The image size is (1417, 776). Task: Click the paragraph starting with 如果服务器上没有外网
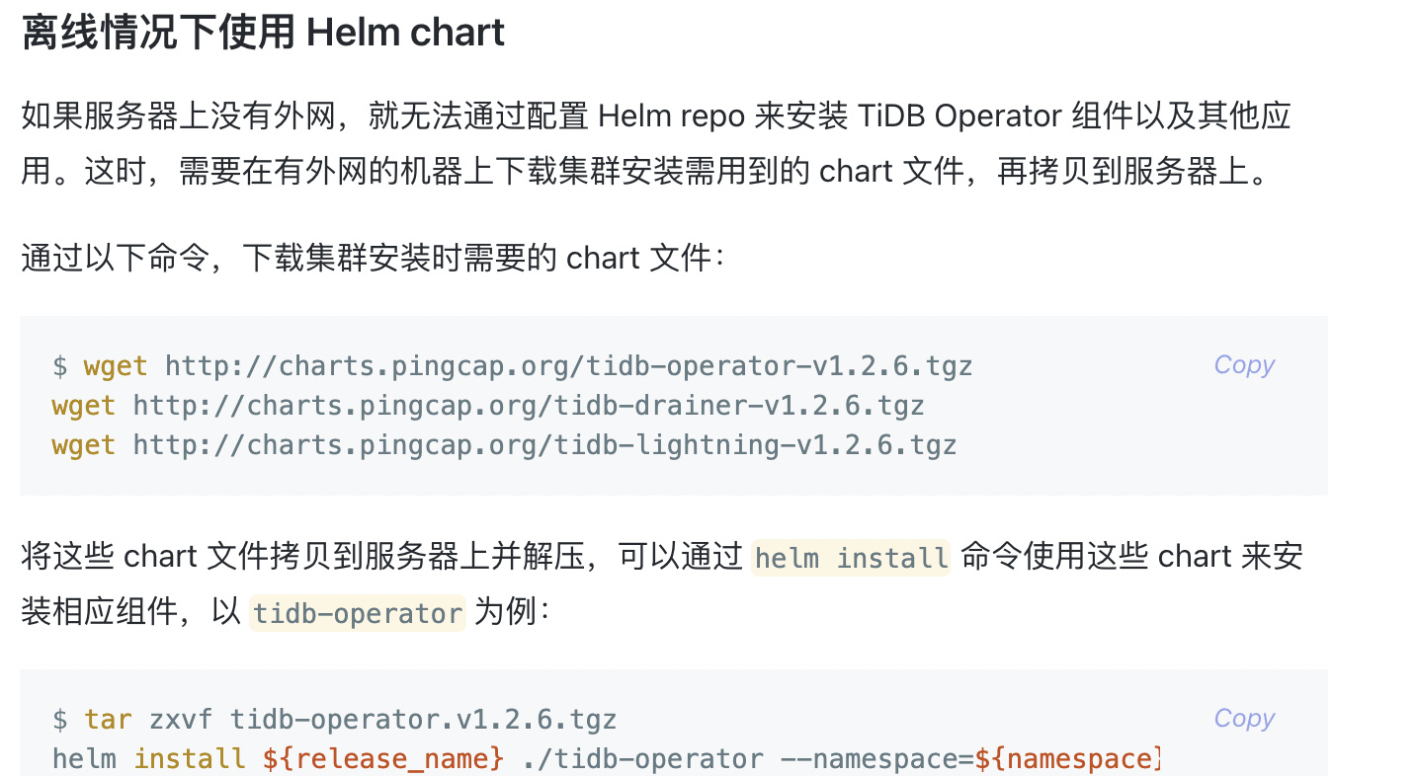[x=656, y=144]
